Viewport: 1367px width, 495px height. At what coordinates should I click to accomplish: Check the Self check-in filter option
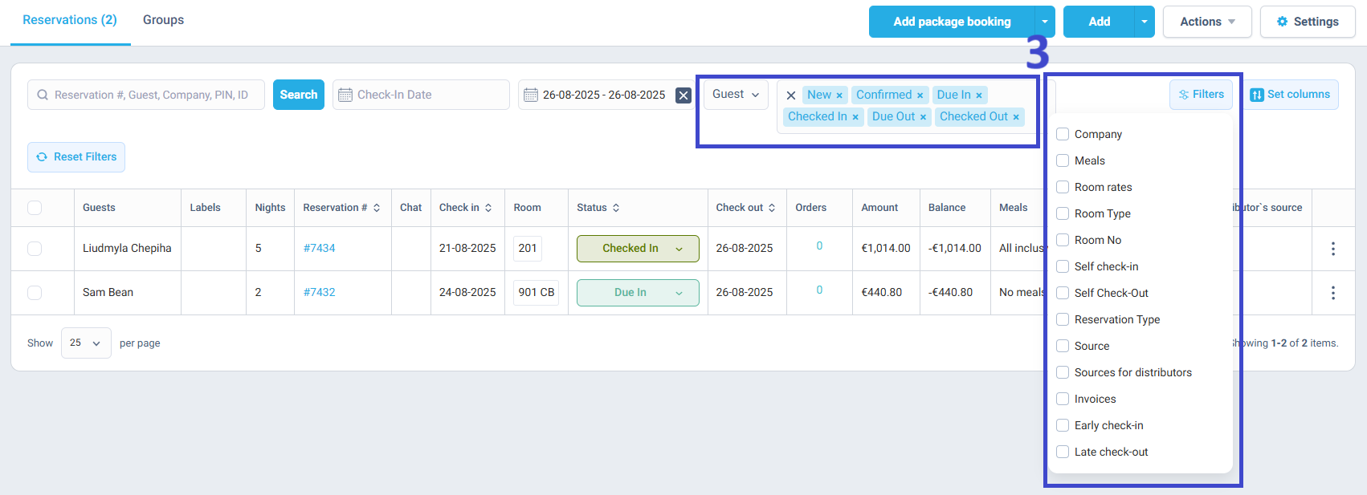1063,266
